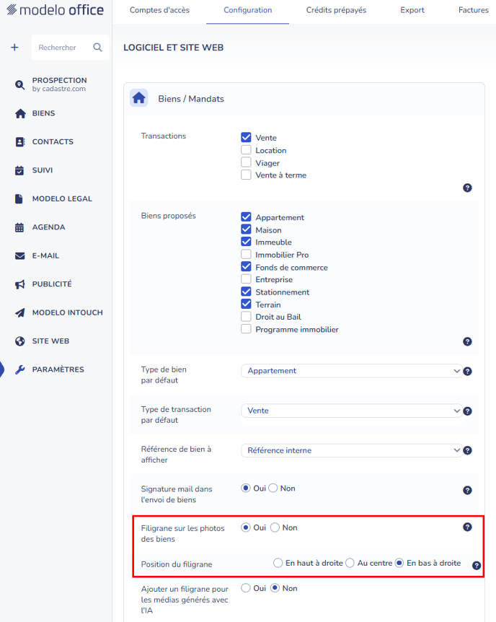This screenshot has height=622, width=496.
Task: Enable the Location transaction checkbox
Action: [246, 150]
